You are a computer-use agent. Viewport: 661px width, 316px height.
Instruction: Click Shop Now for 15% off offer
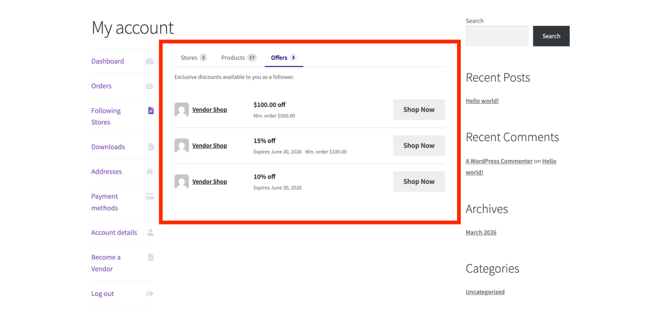point(418,145)
